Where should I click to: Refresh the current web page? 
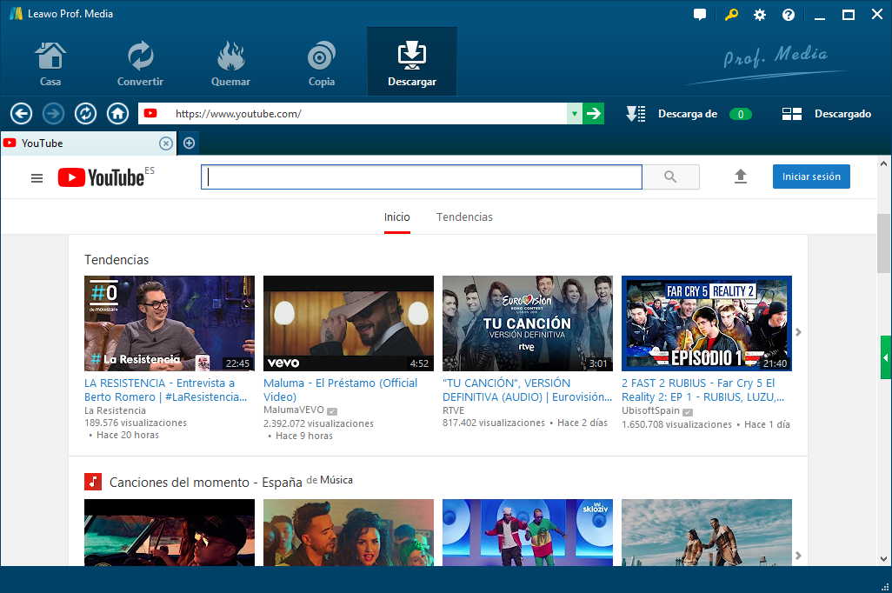click(x=85, y=114)
